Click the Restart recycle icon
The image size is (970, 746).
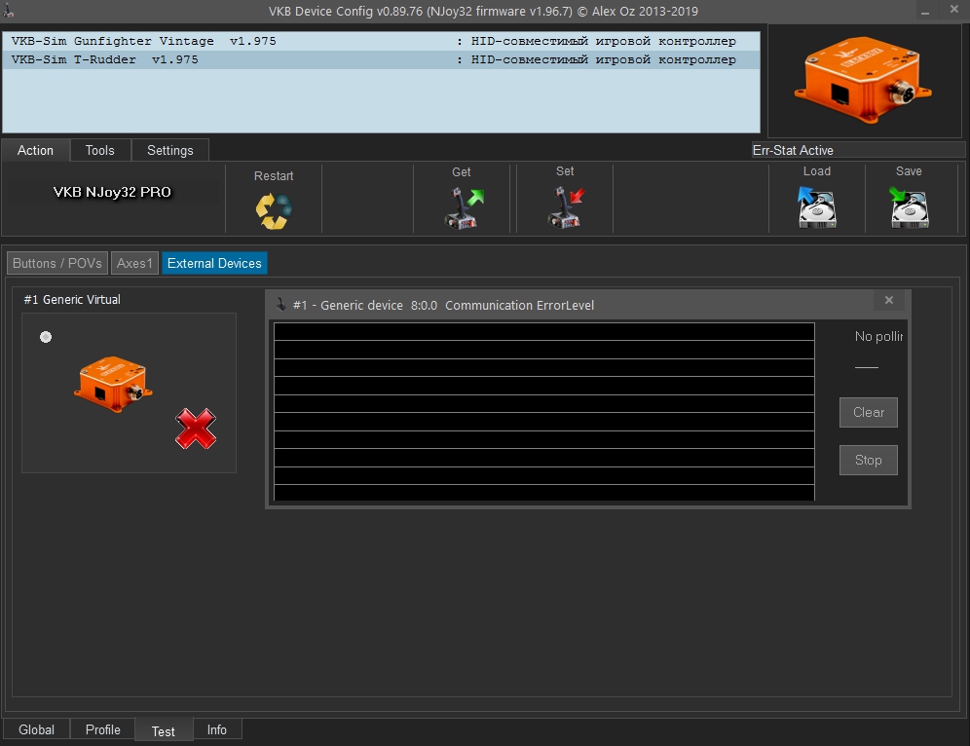tap(274, 211)
